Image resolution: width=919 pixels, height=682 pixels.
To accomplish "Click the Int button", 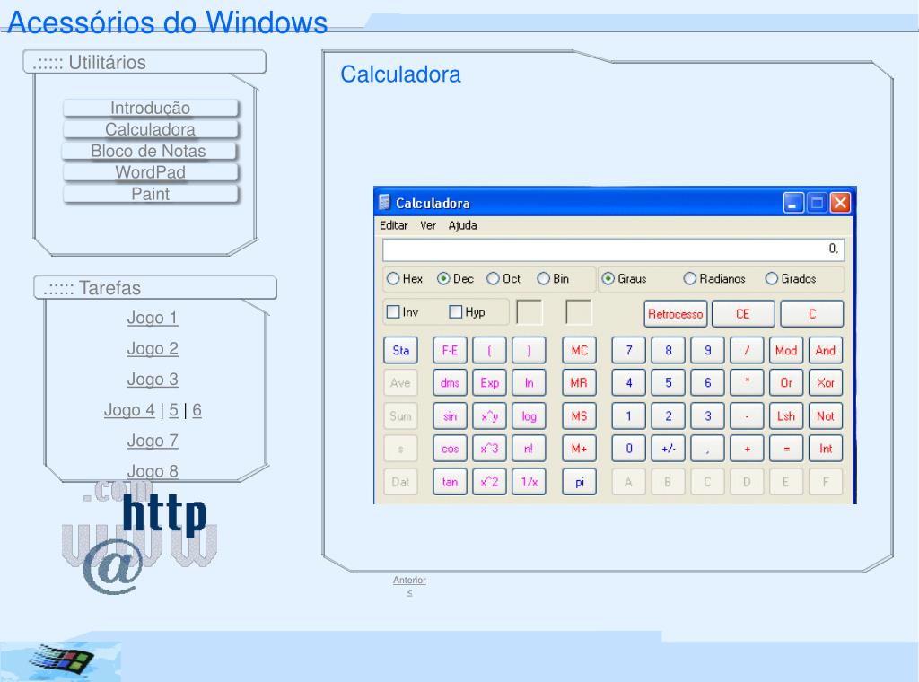I will coord(826,449).
